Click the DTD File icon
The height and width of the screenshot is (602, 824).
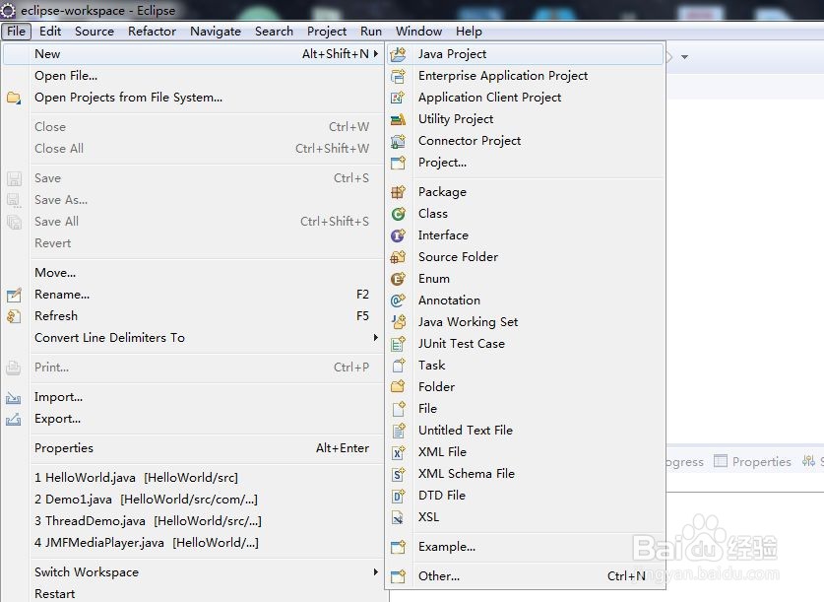click(399, 496)
